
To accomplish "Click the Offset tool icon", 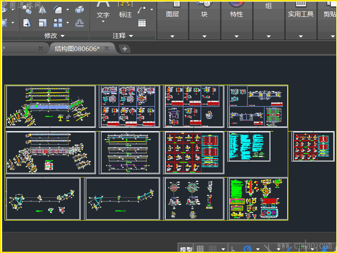I will [x=79, y=23].
